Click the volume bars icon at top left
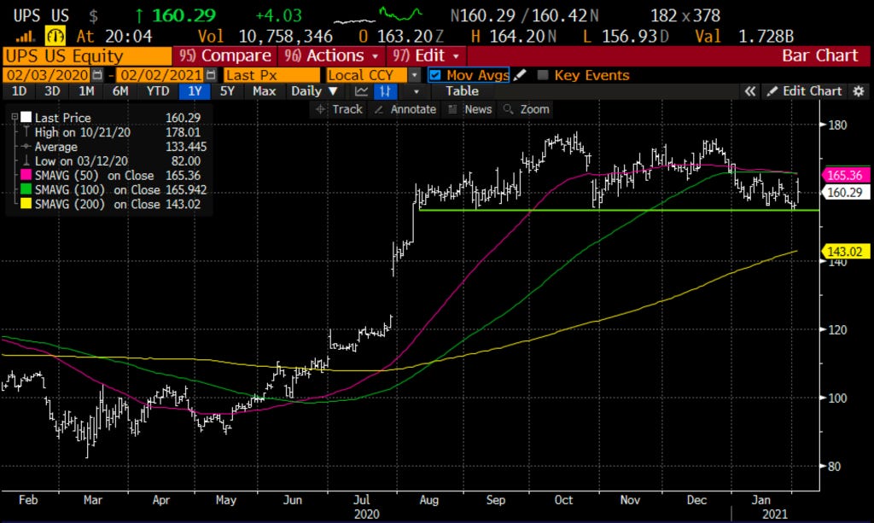Viewport: 874px width, 523px height. [25, 37]
